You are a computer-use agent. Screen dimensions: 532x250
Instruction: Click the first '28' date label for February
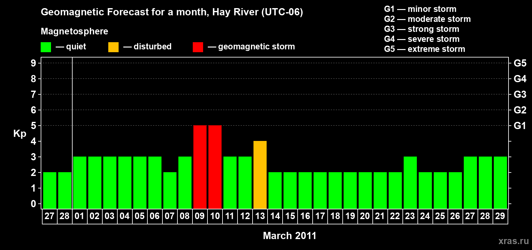[64, 216]
